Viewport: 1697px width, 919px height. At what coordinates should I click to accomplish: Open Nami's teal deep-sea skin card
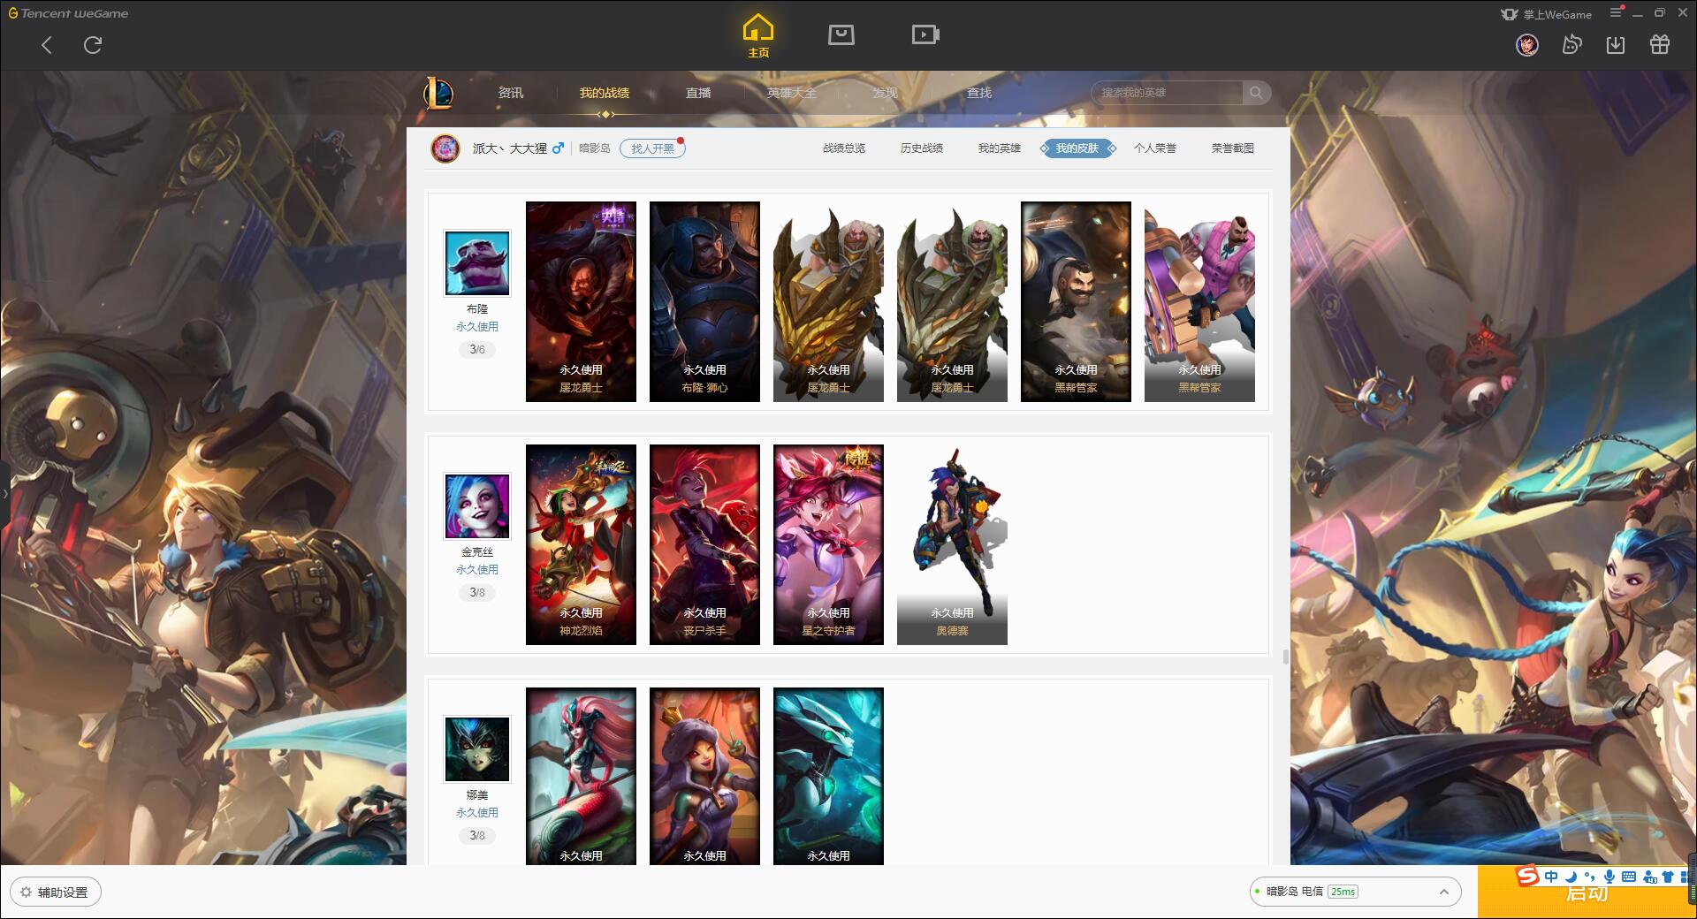(x=828, y=776)
